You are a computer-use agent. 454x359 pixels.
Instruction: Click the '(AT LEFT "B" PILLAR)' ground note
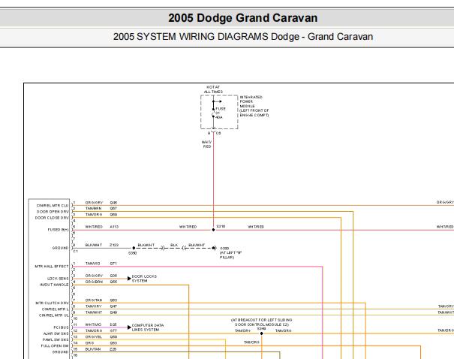[x=230, y=255]
